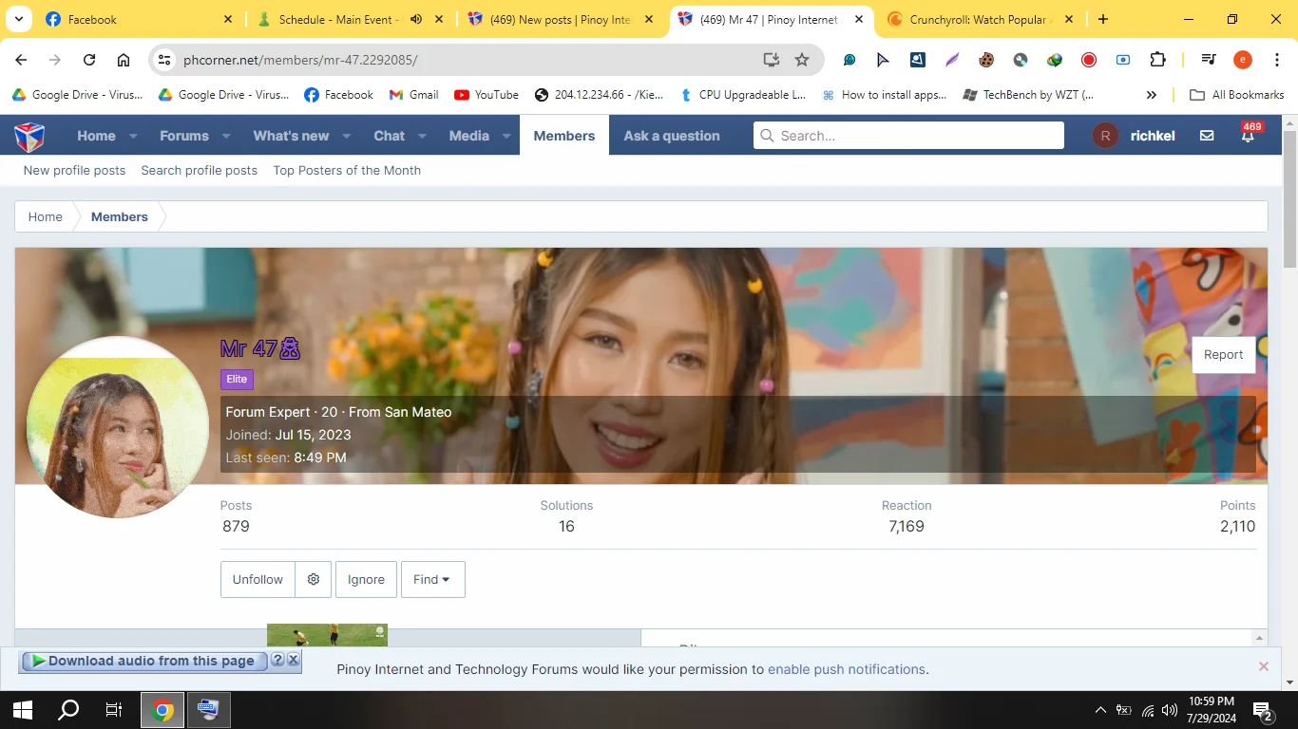This screenshot has height=729, width=1298.
Task: Report this profile
Action: [1223, 354]
